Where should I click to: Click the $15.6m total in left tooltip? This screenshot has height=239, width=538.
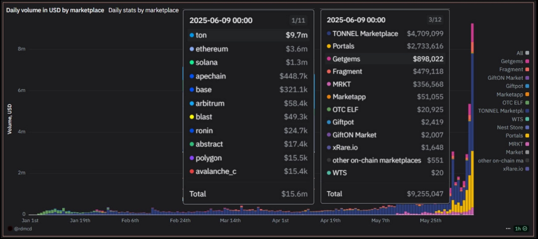point(294,194)
